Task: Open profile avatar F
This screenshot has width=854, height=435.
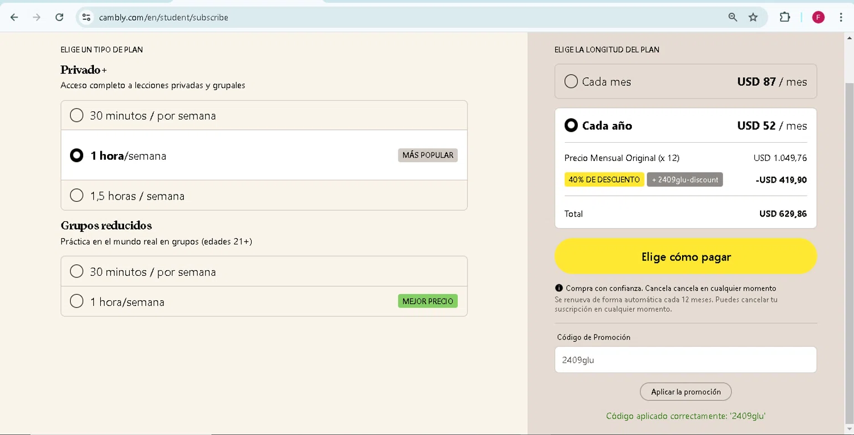Action: pyautogui.click(x=818, y=18)
